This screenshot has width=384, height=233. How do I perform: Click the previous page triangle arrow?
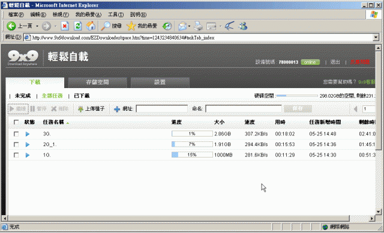[356, 108]
